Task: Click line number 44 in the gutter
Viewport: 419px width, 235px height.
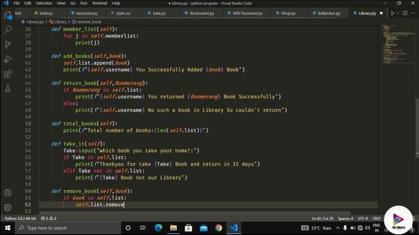Action: [28, 83]
